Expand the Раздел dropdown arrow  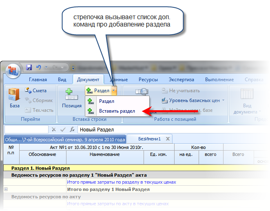[114, 91]
